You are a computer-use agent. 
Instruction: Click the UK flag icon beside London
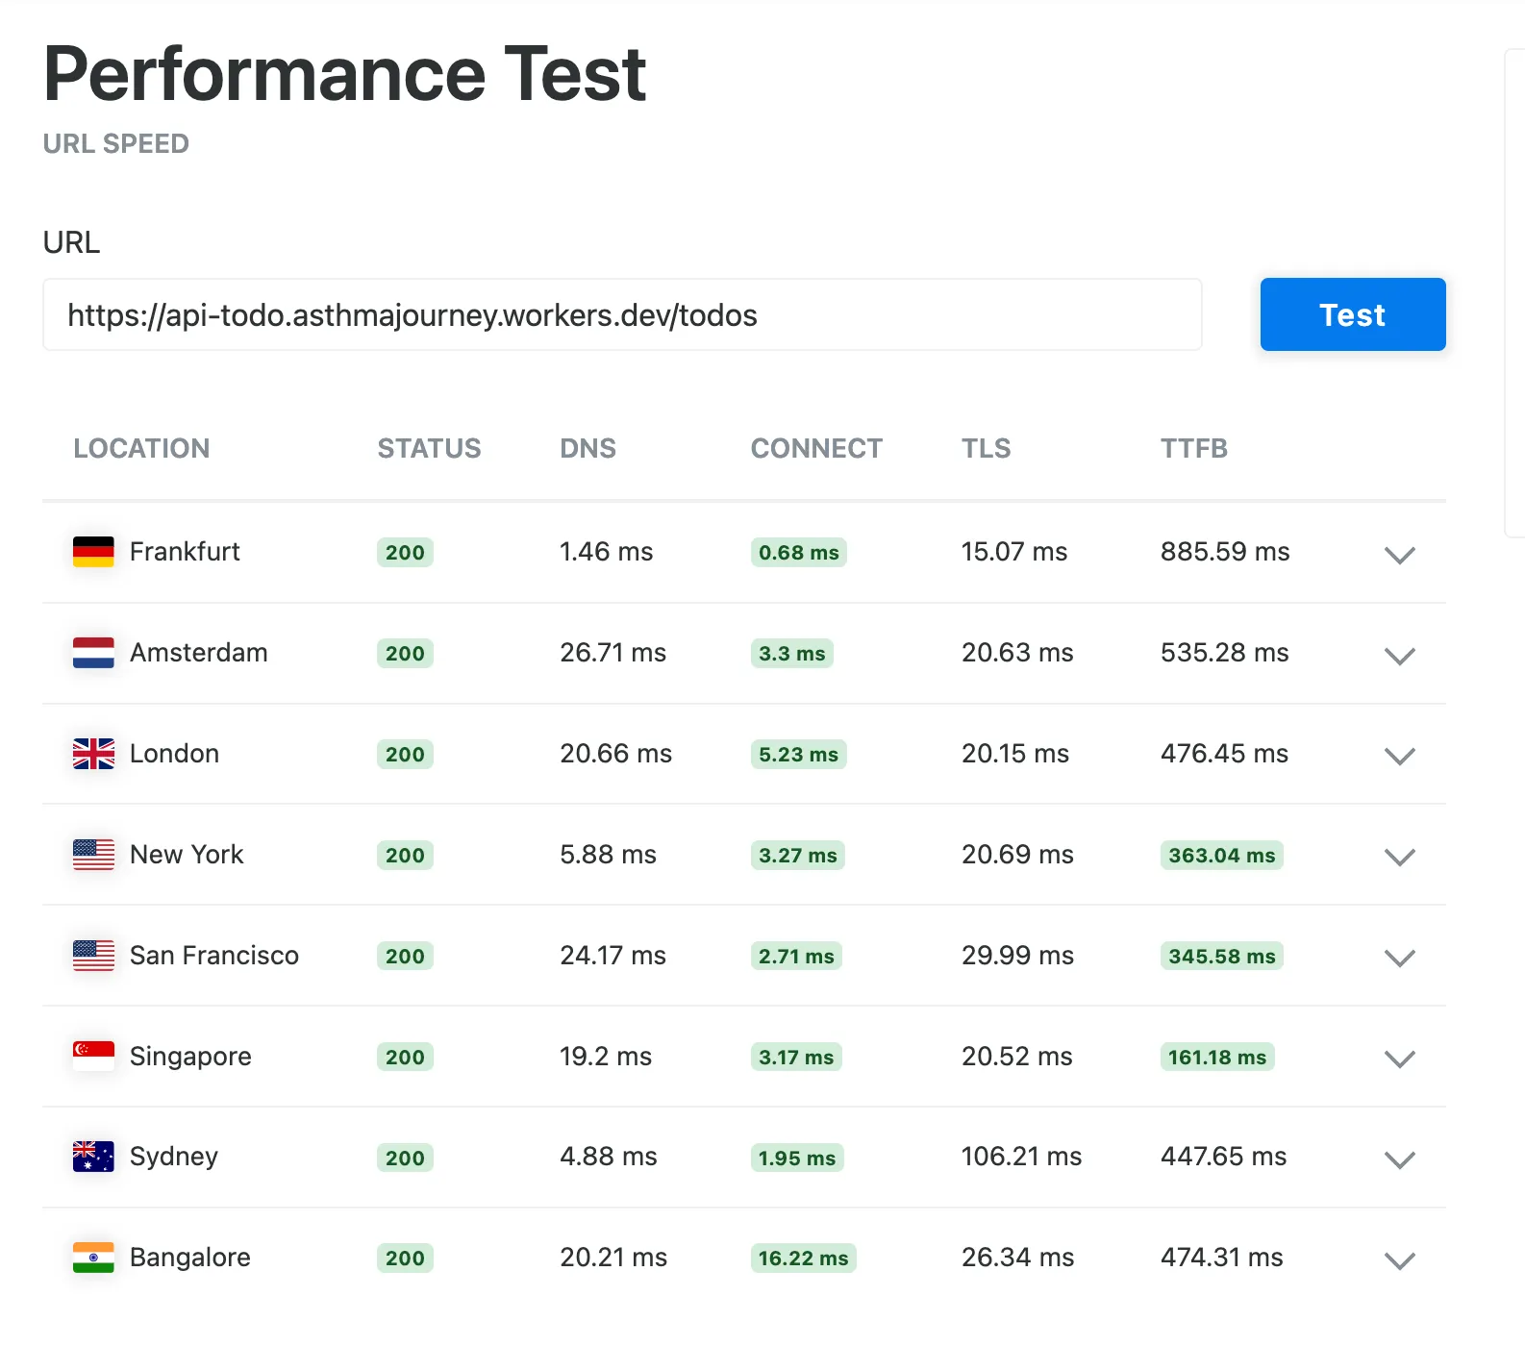tap(93, 754)
